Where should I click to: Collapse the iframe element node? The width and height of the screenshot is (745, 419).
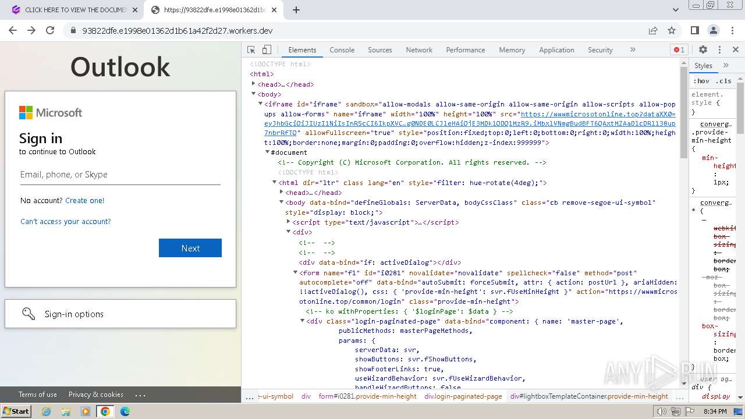pos(260,104)
